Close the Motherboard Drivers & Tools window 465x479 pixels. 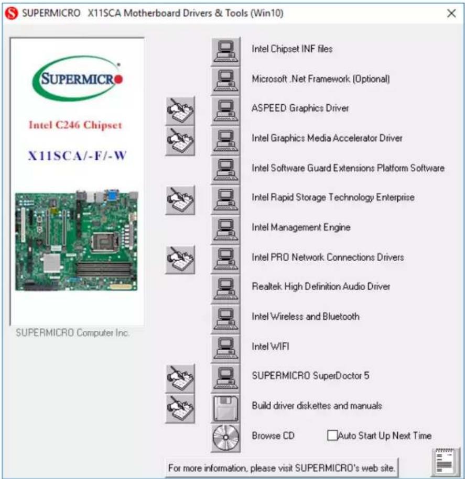(x=451, y=14)
